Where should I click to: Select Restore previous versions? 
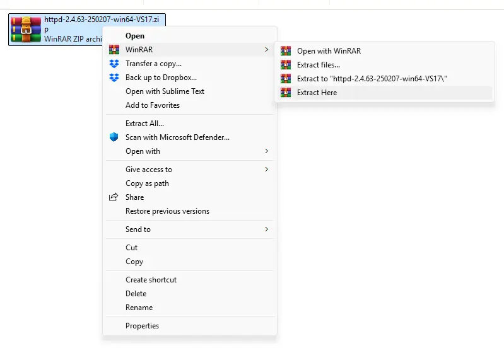pos(190,211)
